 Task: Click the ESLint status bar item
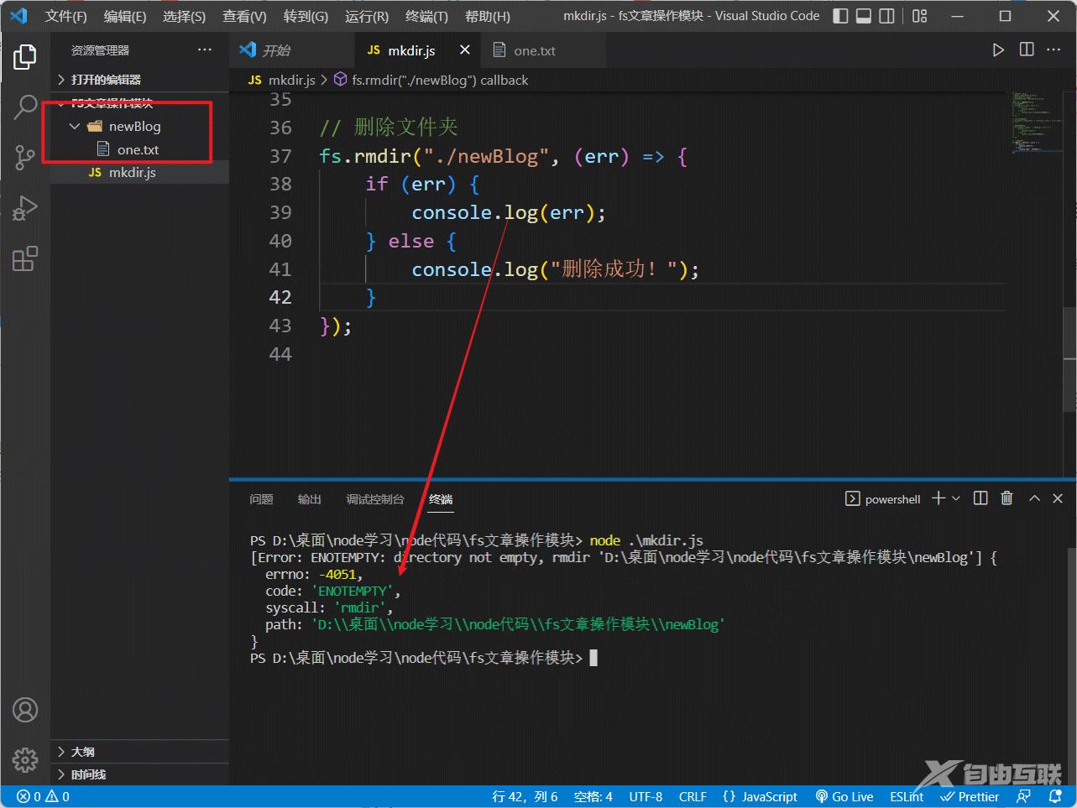click(x=907, y=796)
